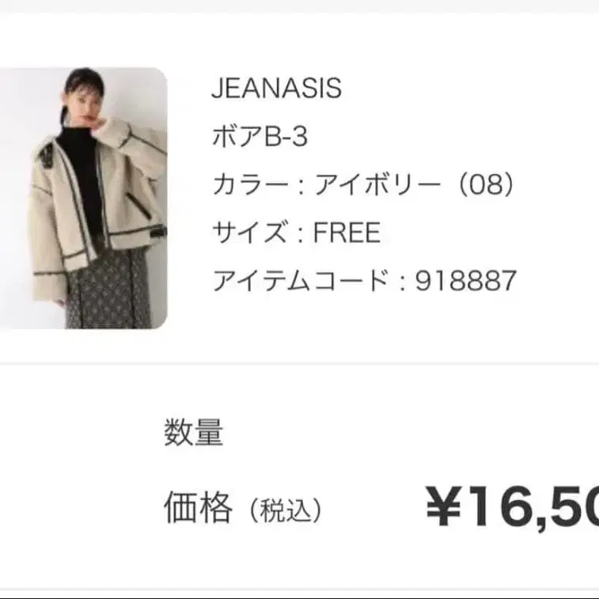Click the divider between product and quantity sections

tap(299, 364)
